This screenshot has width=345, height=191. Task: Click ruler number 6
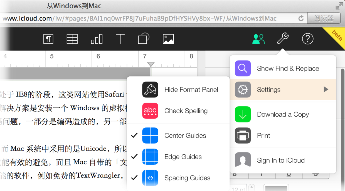click(x=98, y=57)
